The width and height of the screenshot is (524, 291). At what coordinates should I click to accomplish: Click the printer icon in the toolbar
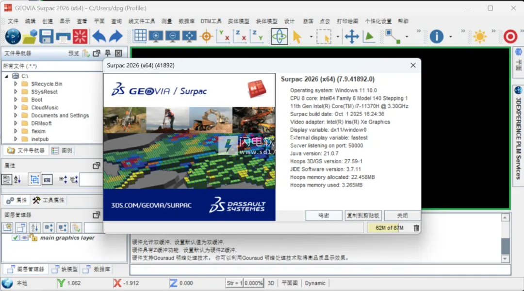pos(63,36)
